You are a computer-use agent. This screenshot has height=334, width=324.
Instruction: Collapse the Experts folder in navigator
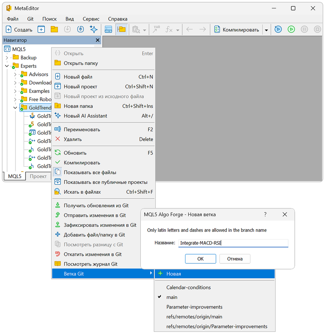[7, 66]
